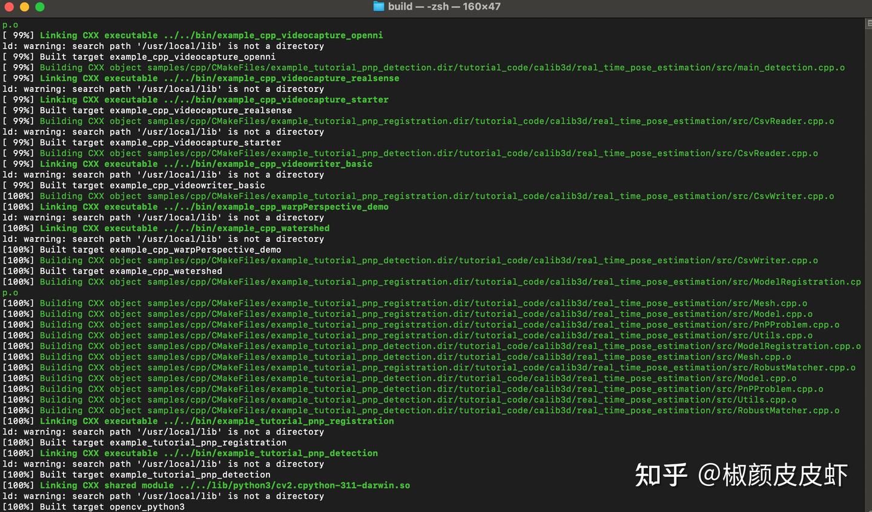
Task: Click a '[ 99%]' percentage label near the top
Action: pyautogui.click(x=19, y=35)
